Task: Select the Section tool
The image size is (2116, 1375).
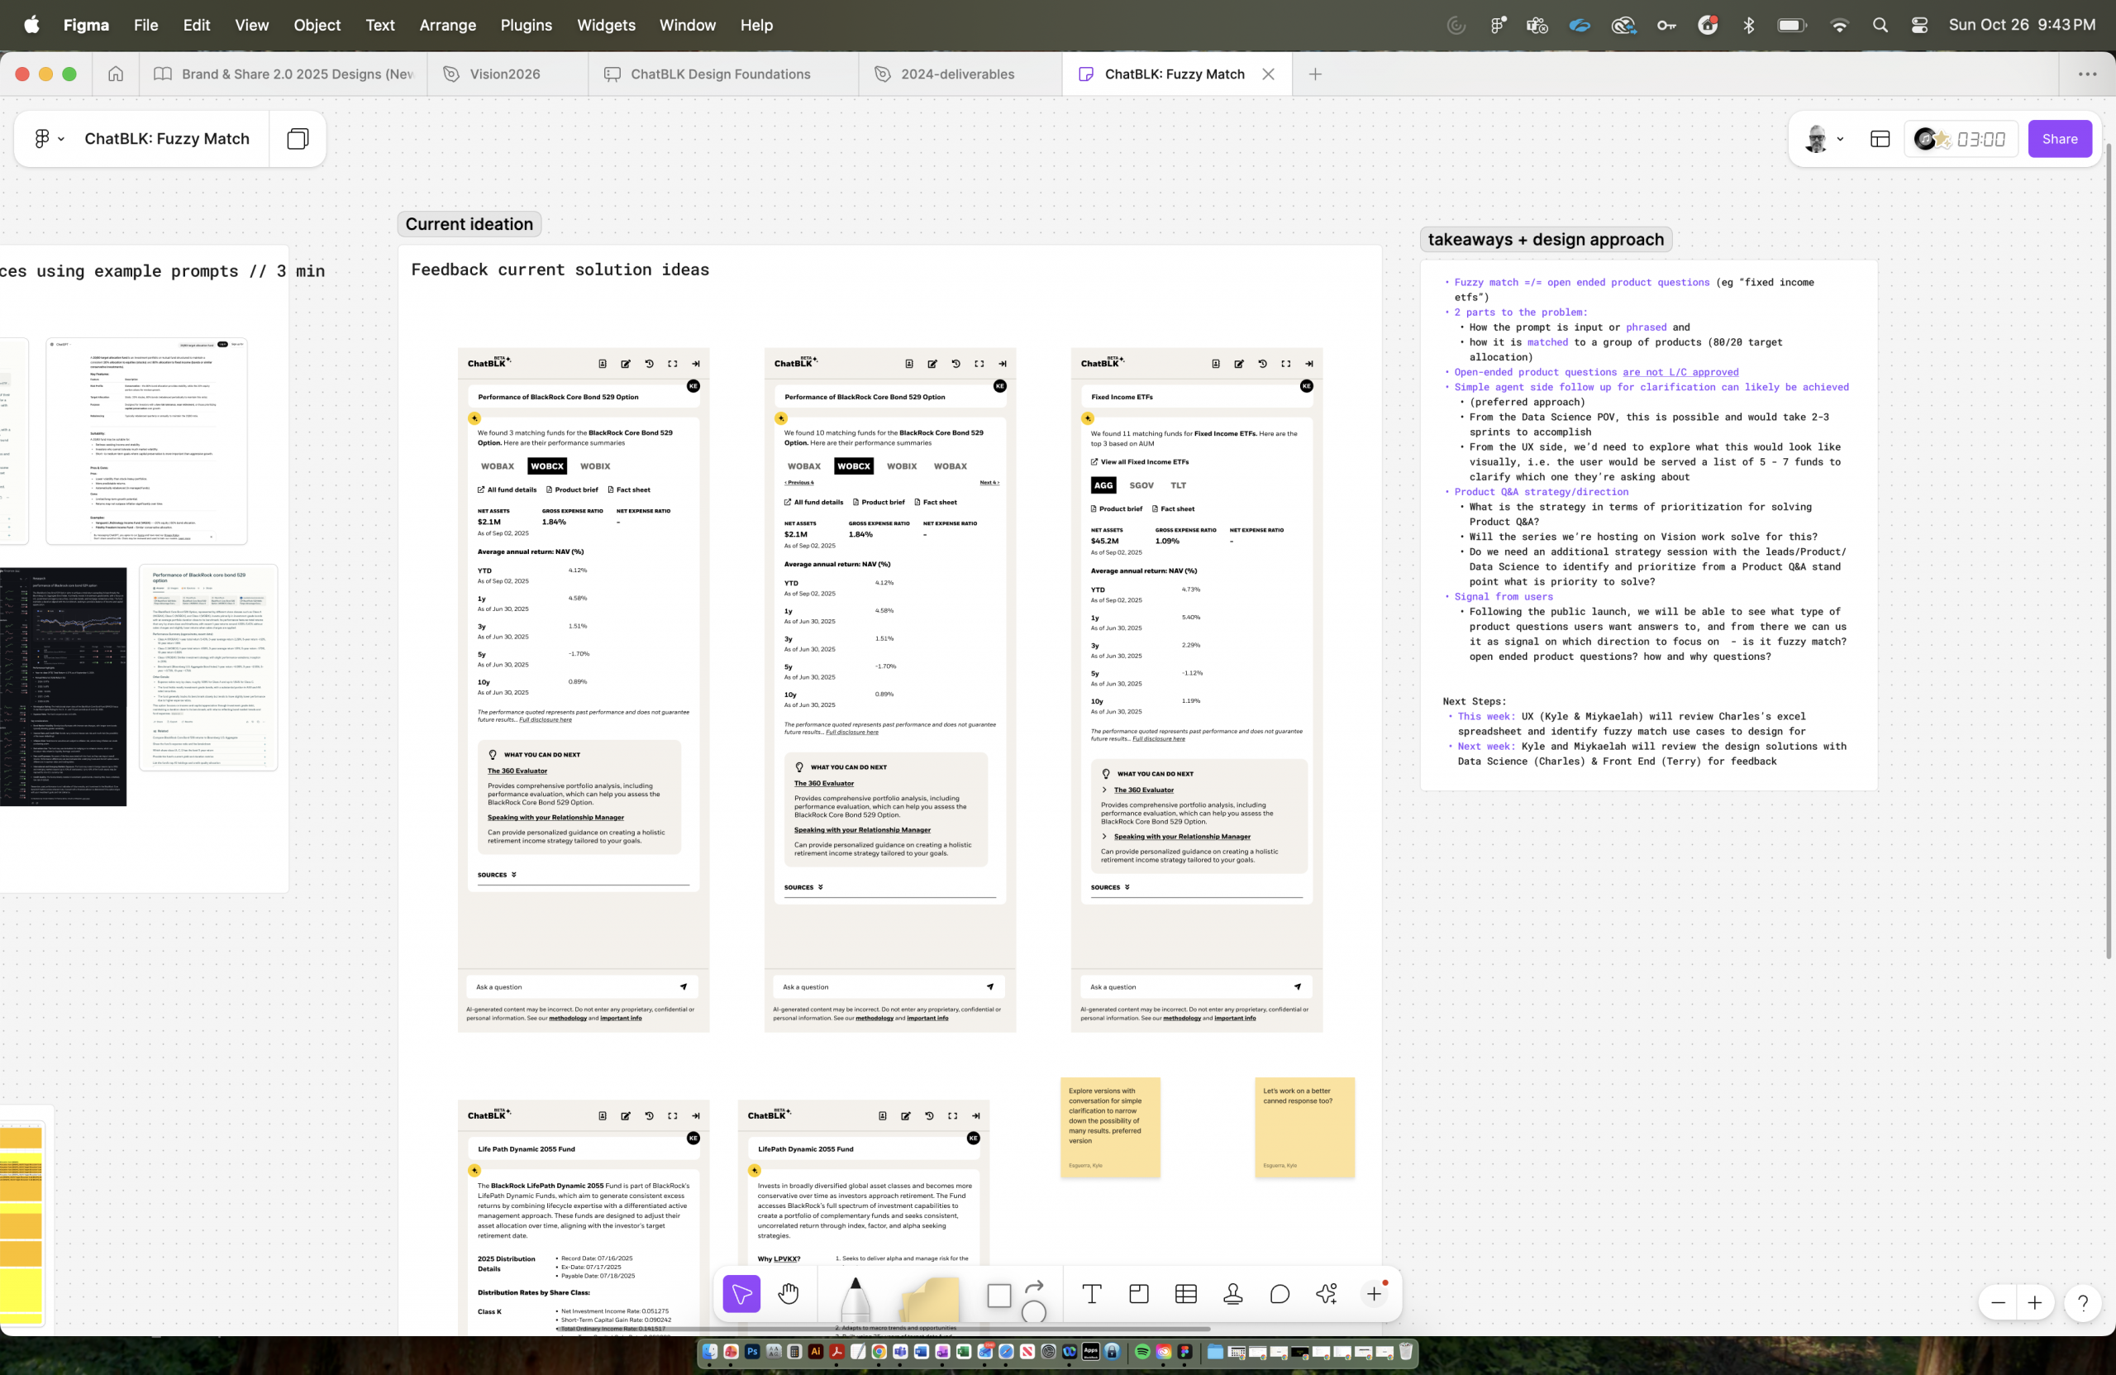Action: [1139, 1293]
